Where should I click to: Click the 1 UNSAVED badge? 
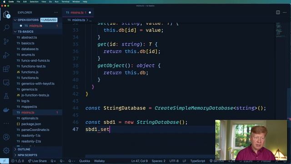pos(49,20)
